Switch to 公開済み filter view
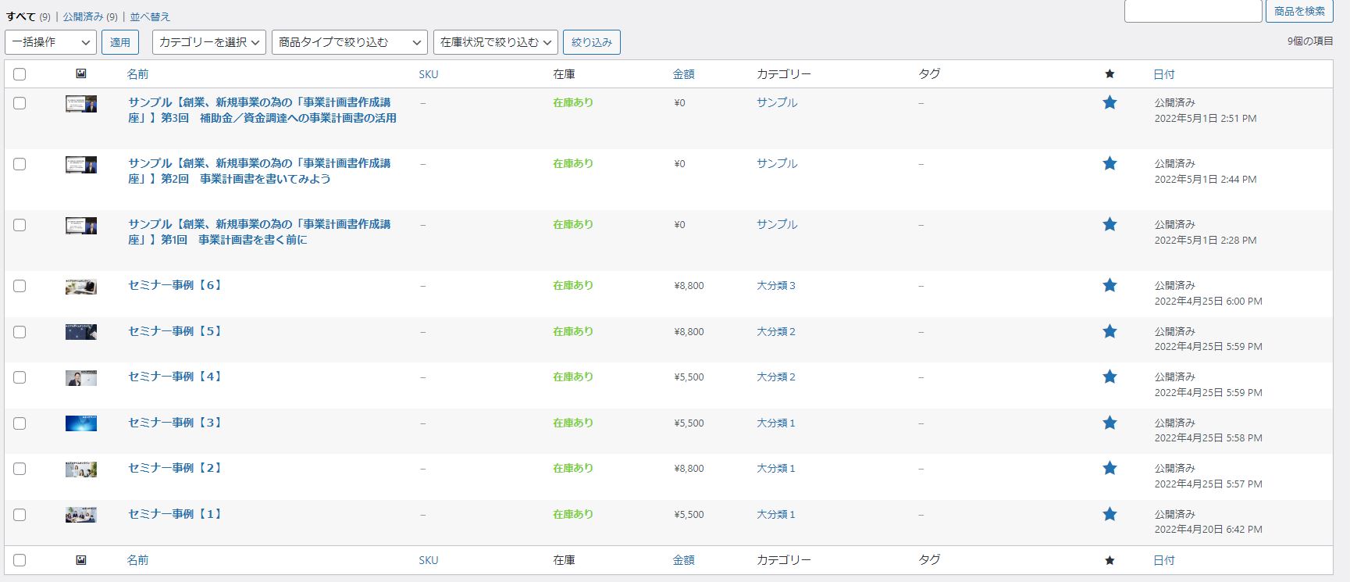 pyautogui.click(x=83, y=16)
